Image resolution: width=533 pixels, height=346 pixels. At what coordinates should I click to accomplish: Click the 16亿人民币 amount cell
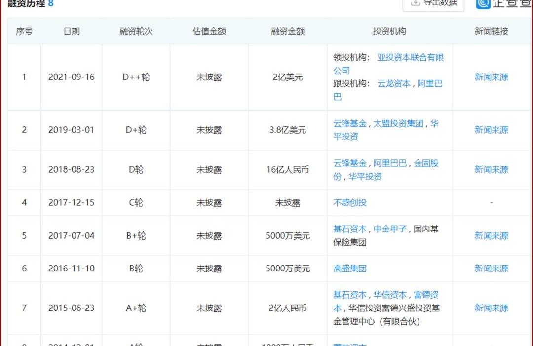[288, 170]
